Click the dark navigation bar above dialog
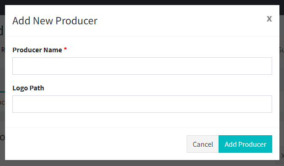The image size is (284, 166). point(142,2)
